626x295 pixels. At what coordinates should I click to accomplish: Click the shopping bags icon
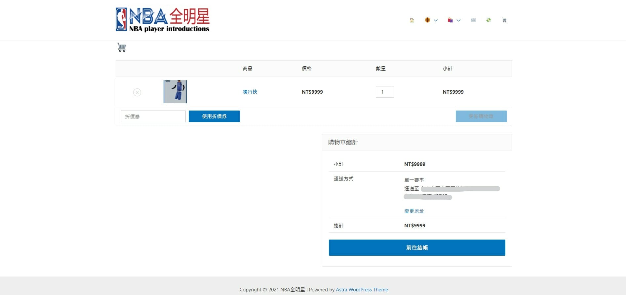coord(450,20)
